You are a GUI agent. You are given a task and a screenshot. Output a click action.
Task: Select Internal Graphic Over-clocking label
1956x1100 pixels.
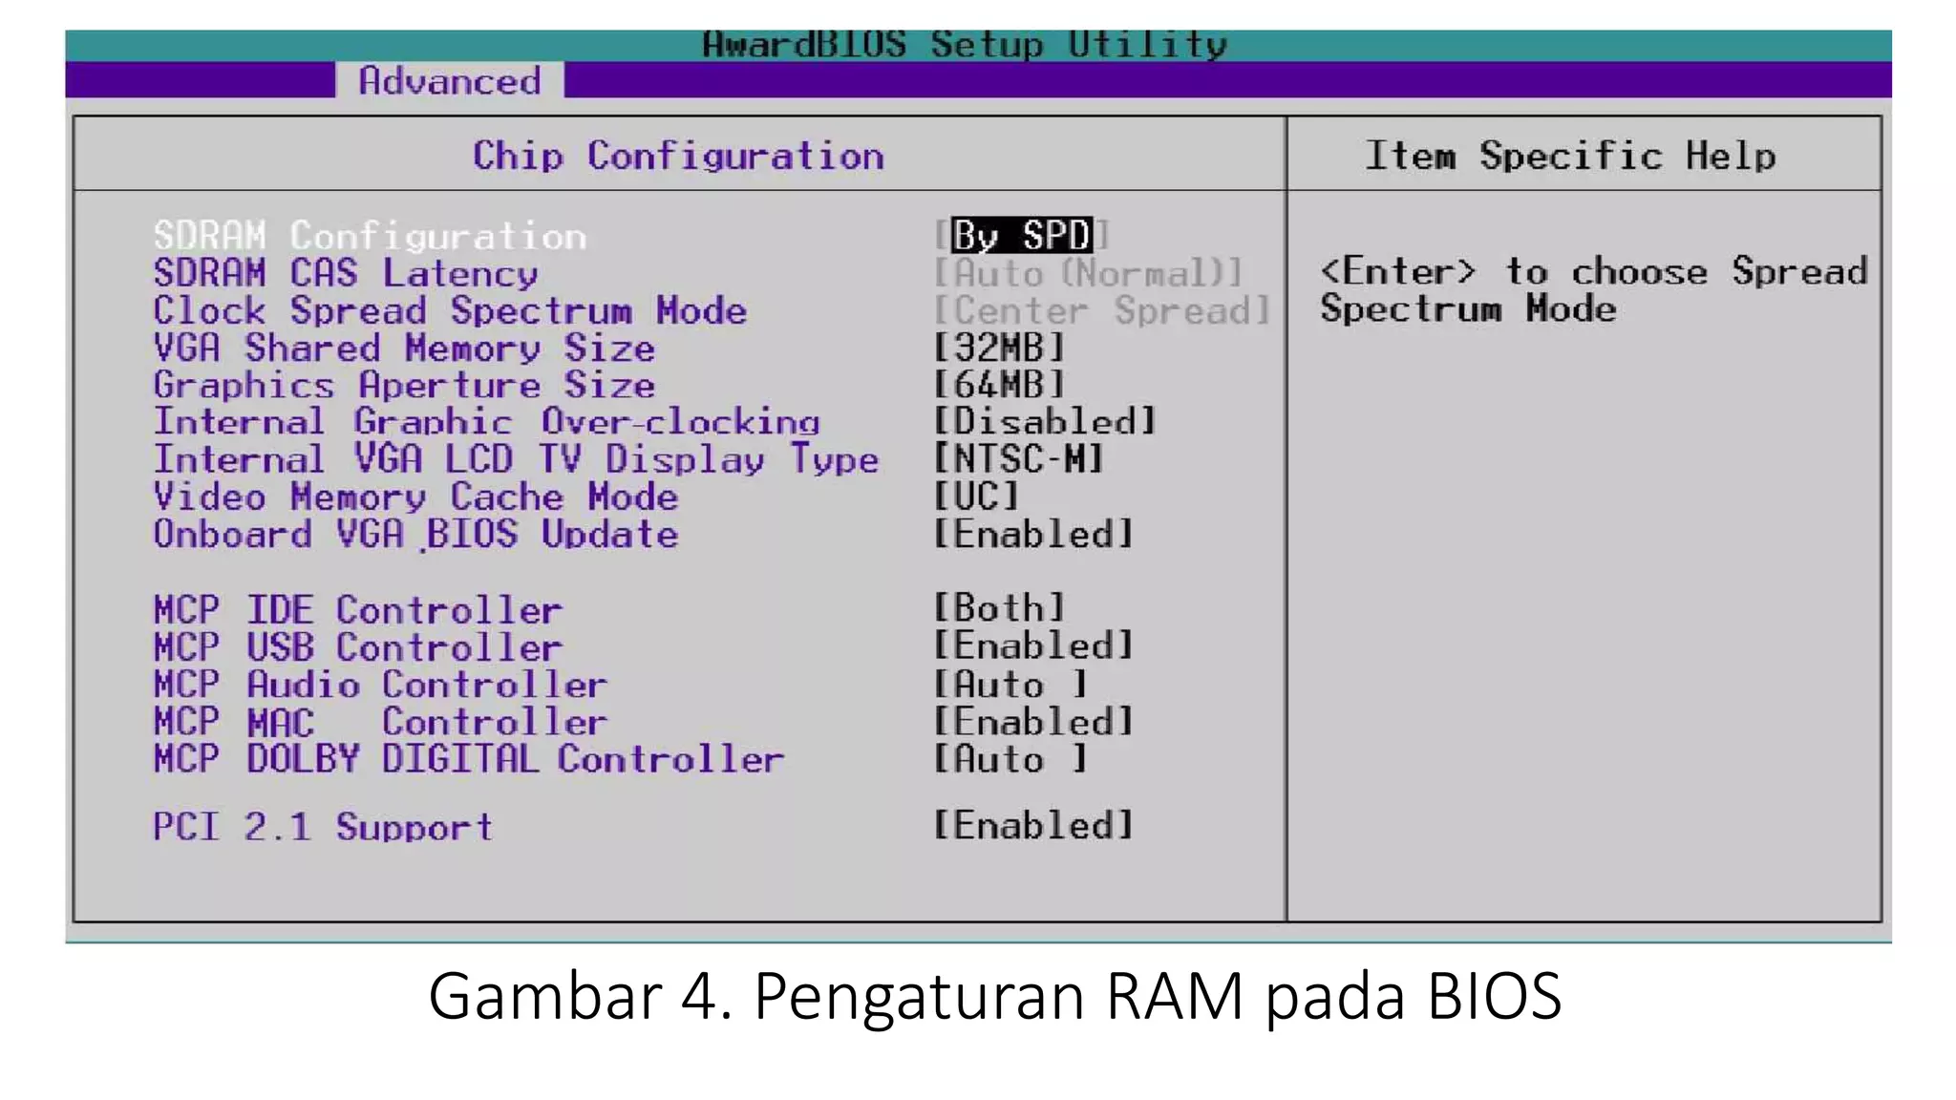(x=486, y=422)
